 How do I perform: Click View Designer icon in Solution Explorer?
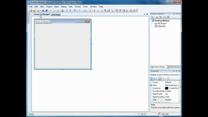[x=168, y=17]
